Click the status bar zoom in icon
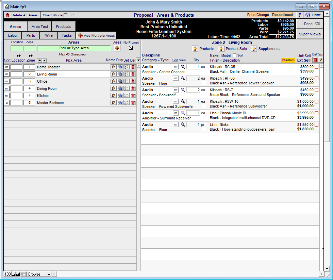Screen dimensions: 333x280 [18, 274]
